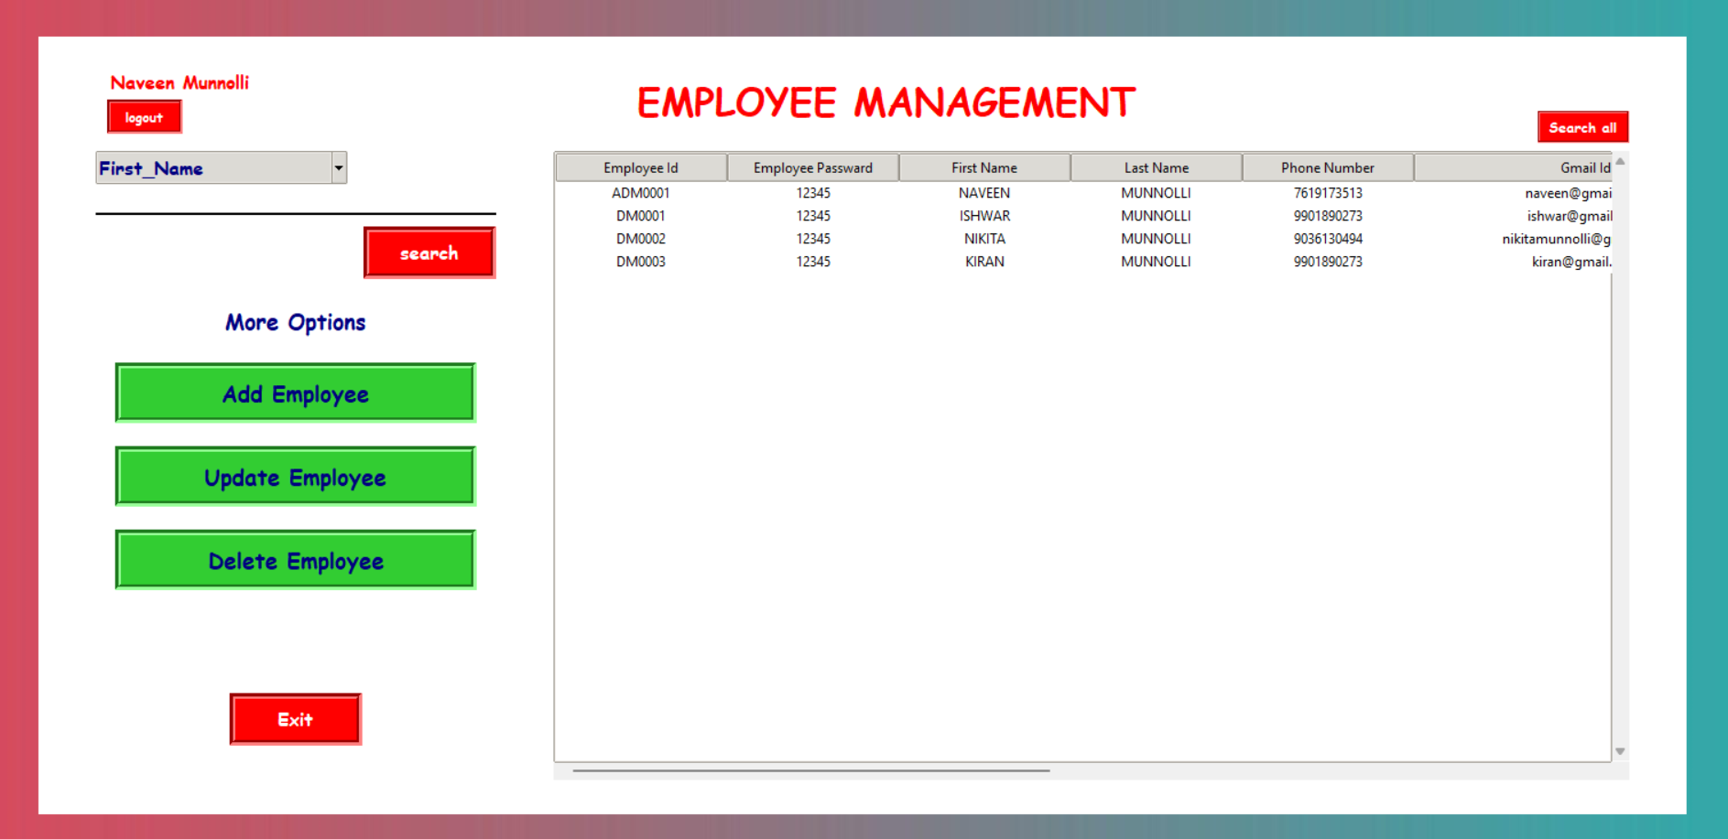The height and width of the screenshot is (839, 1728).
Task: Click the table's vertical scrollbar up arrow
Action: (1620, 161)
